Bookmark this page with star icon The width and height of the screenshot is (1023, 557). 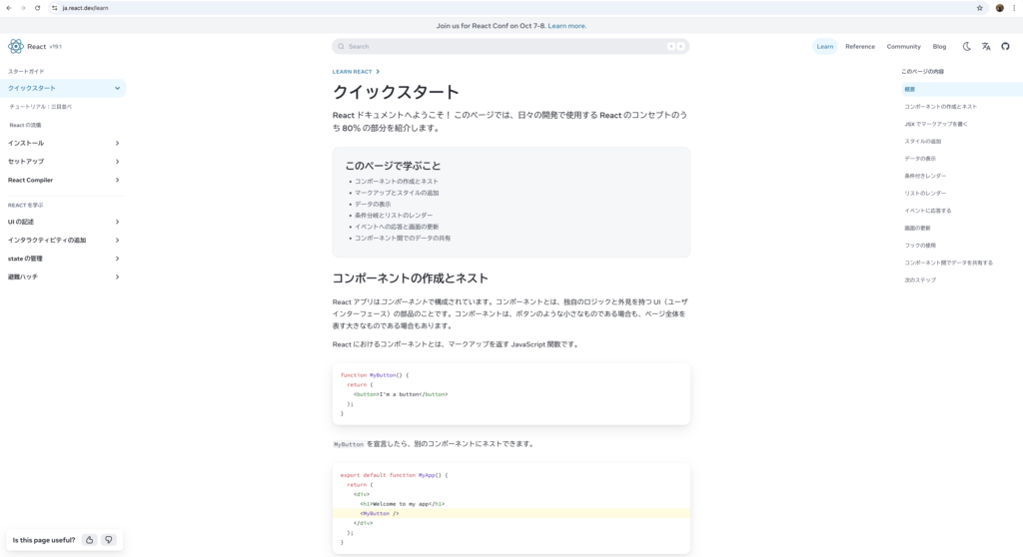pyautogui.click(x=979, y=7)
